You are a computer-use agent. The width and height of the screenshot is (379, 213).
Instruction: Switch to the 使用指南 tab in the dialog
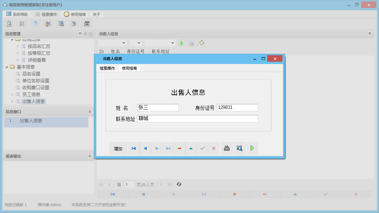129,68
